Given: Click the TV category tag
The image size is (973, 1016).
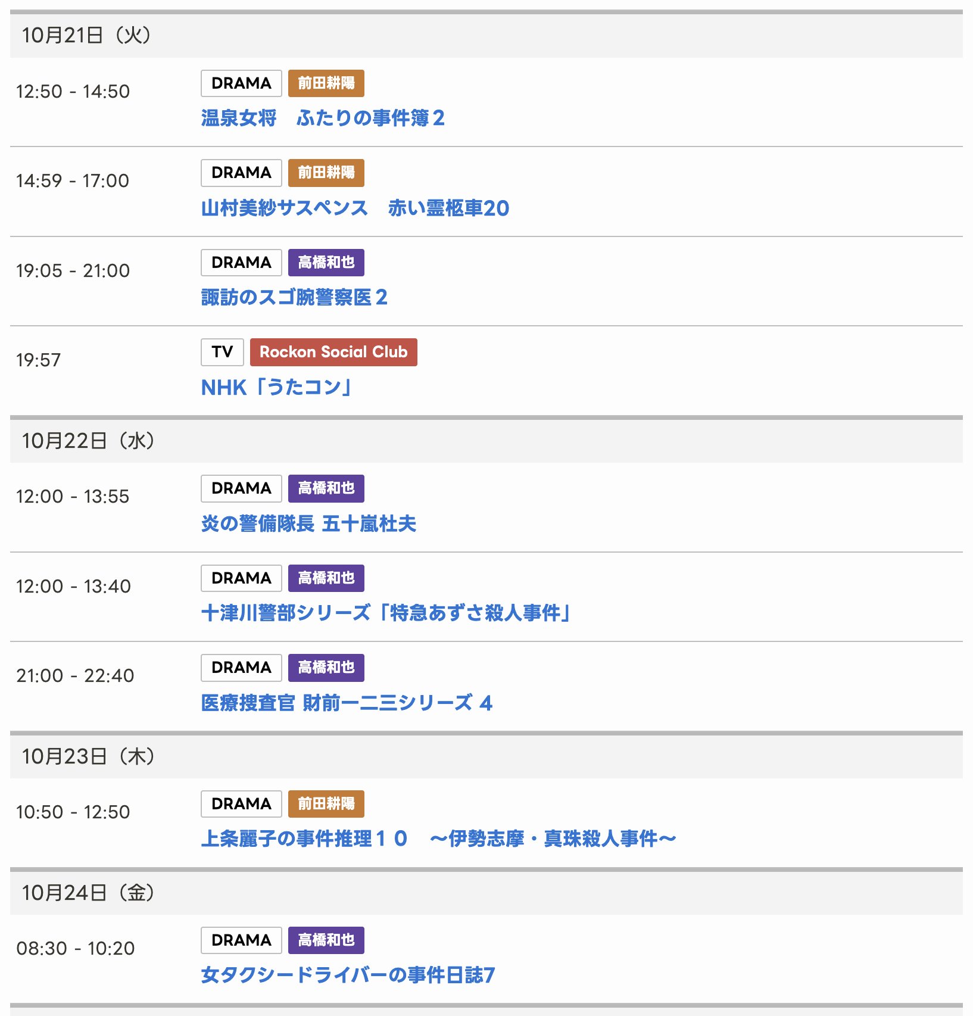Looking at the screenshot, I should point(222,352).
